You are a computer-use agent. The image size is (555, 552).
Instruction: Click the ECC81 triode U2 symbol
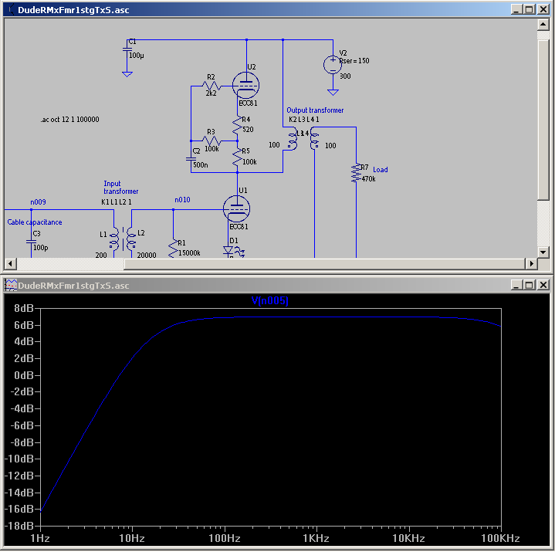(x=246, y=86)
